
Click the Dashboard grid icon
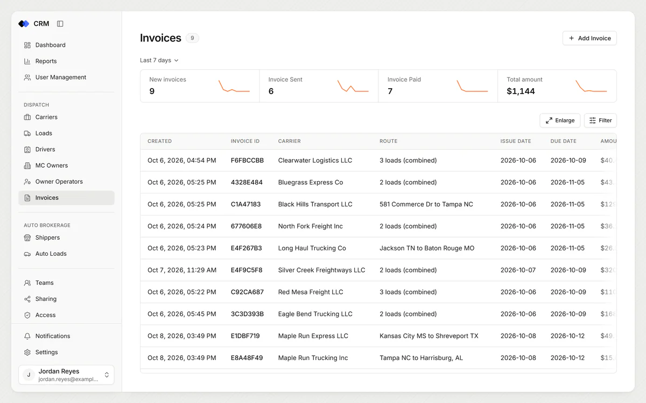(27, 45)
